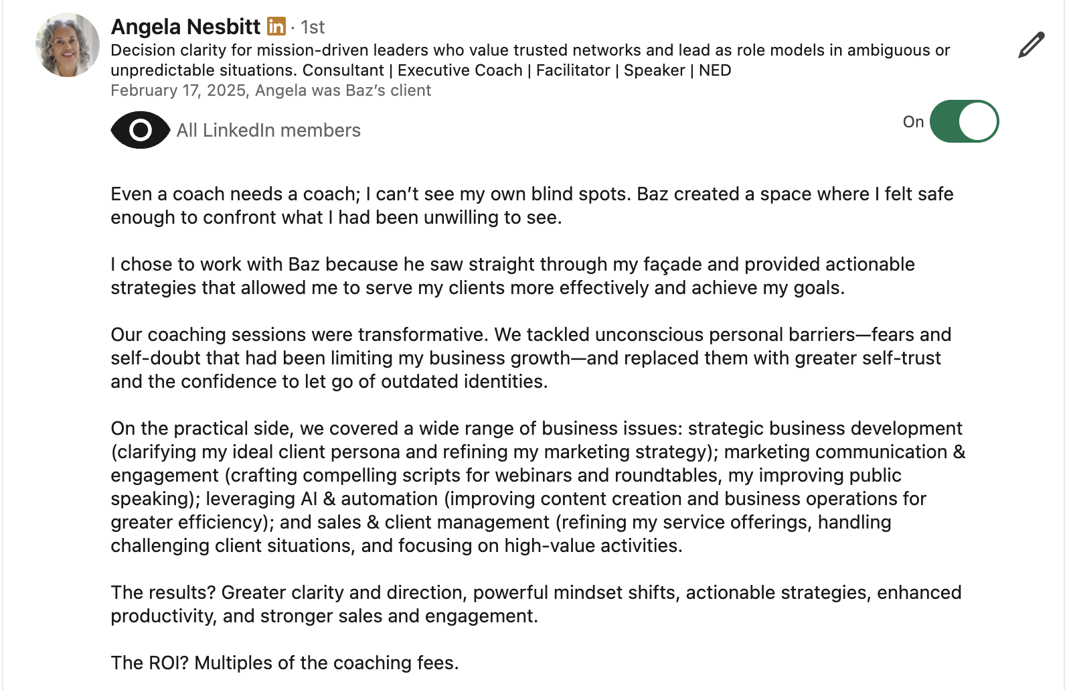The image size is (1067, 690).
Task: Toggle the recommendation visibility switch off
Action: pos(964,121)
